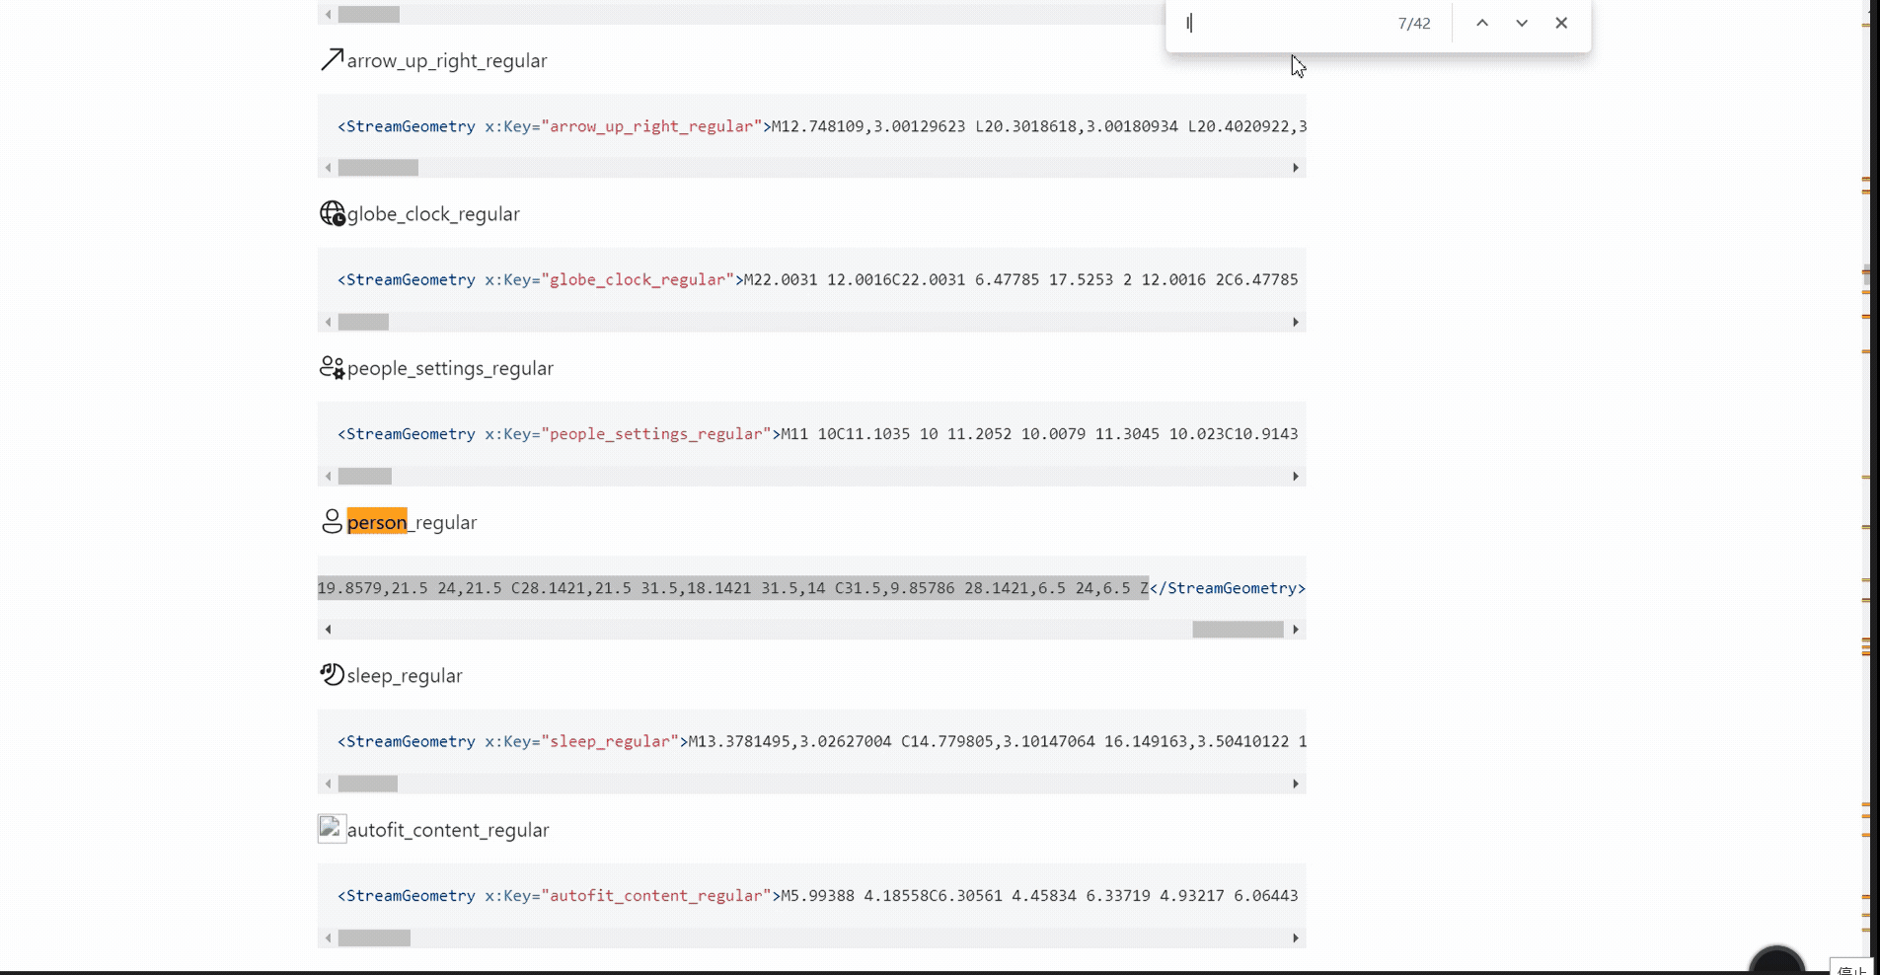Click right scroll arrow of globe_clock code block
The width and height of the screenshot is (1880, 975).
[1296, 322]
